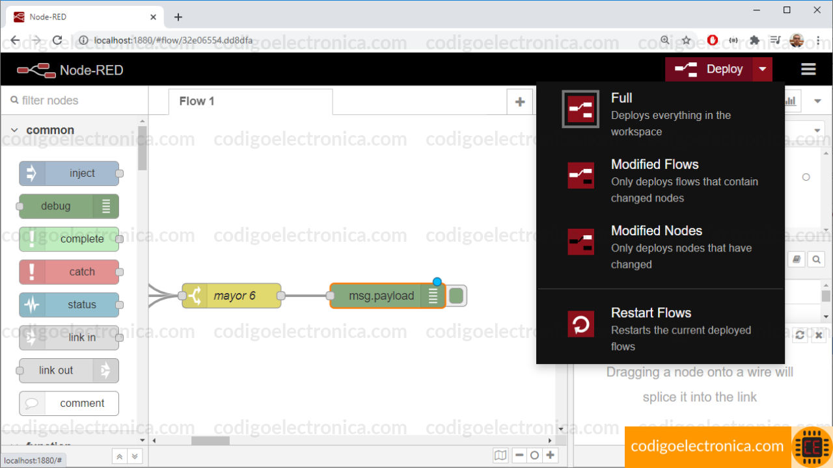
Task: Open the Chrome three-dot menu
Action: point(818,40)
